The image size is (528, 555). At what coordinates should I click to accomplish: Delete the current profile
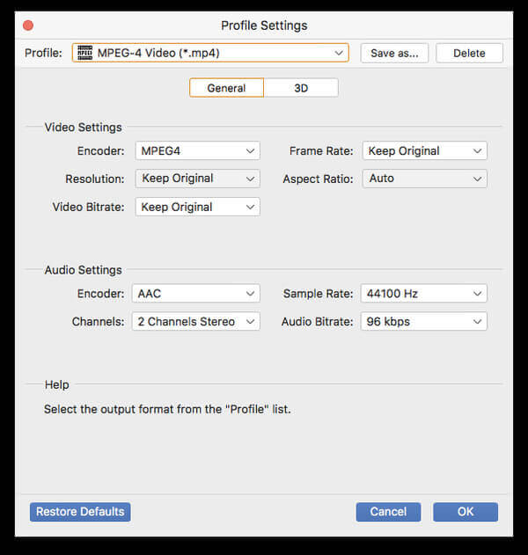469,53
